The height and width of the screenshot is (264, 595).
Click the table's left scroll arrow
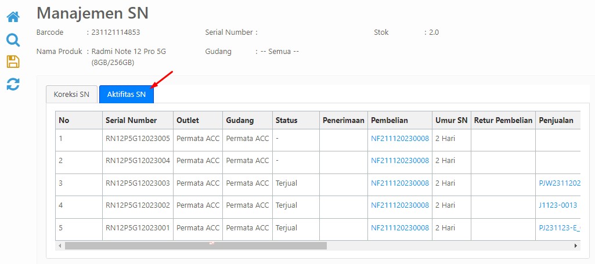point(60,246)
